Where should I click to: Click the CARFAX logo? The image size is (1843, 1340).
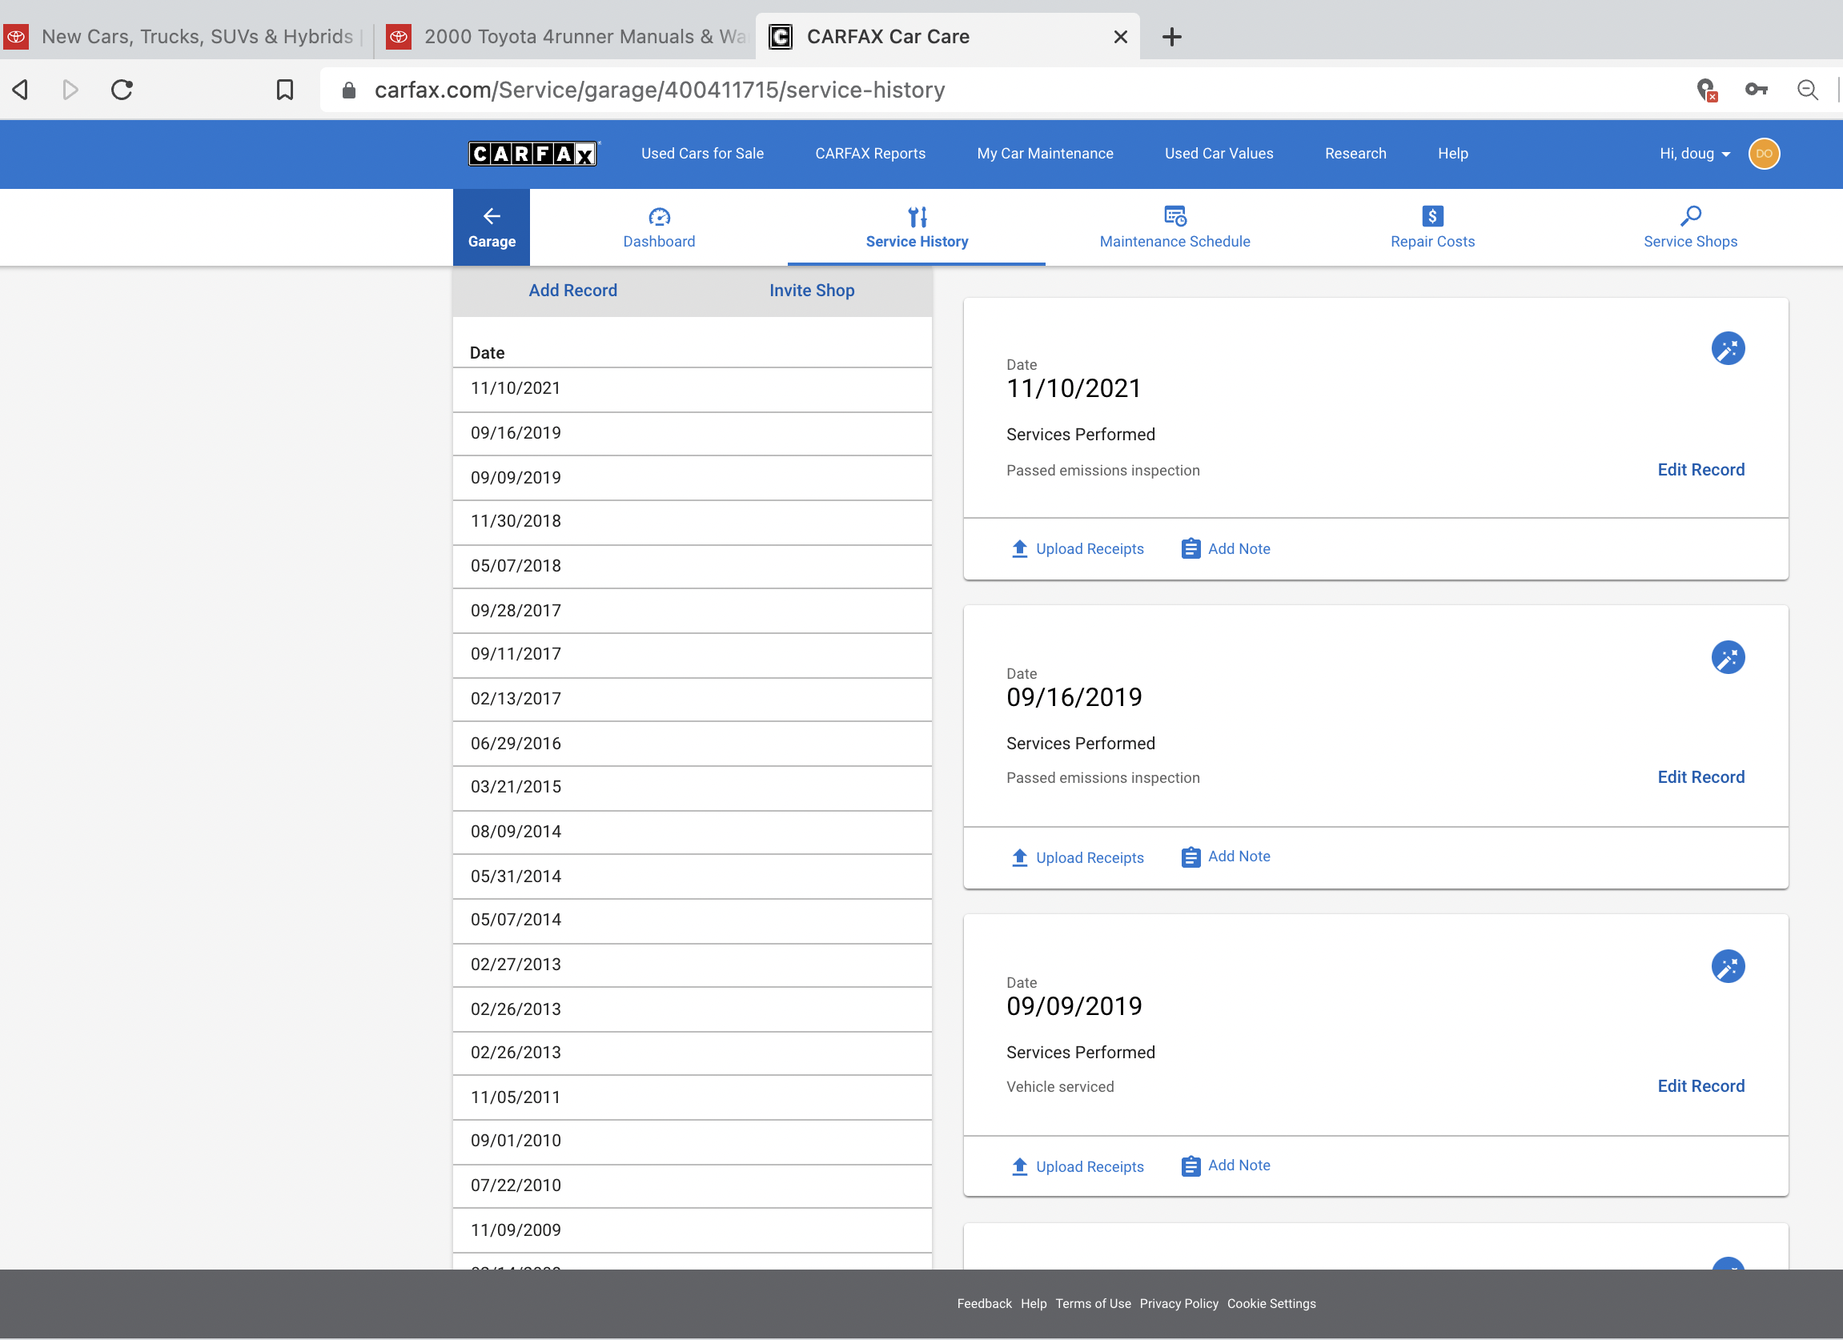(533, 154)
